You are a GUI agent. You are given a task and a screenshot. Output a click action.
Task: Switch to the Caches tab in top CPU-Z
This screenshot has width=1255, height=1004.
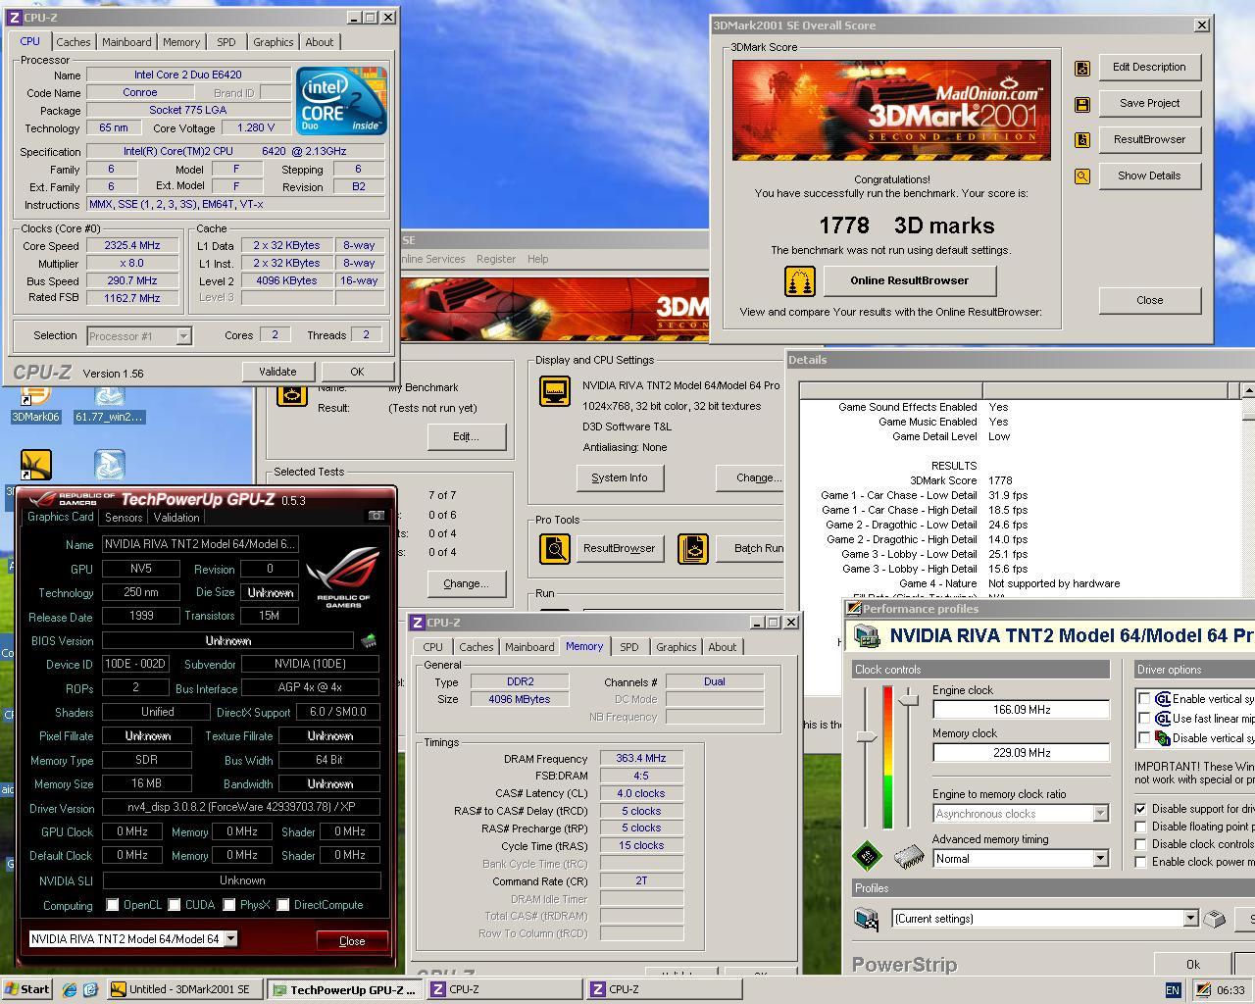[x=73, y=42]
